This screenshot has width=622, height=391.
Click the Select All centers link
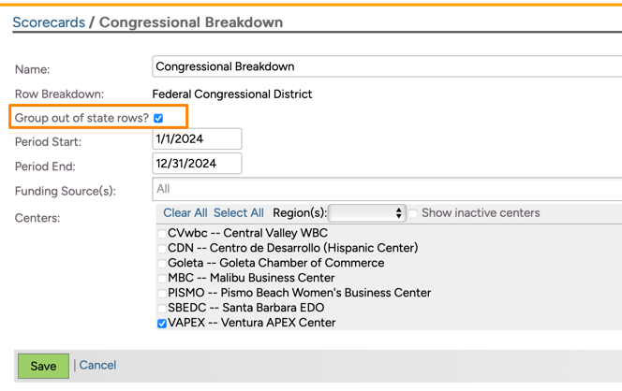pos(239,213)
